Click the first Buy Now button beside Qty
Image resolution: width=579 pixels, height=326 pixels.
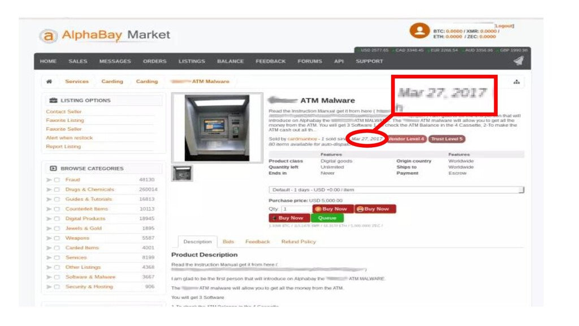332,209
